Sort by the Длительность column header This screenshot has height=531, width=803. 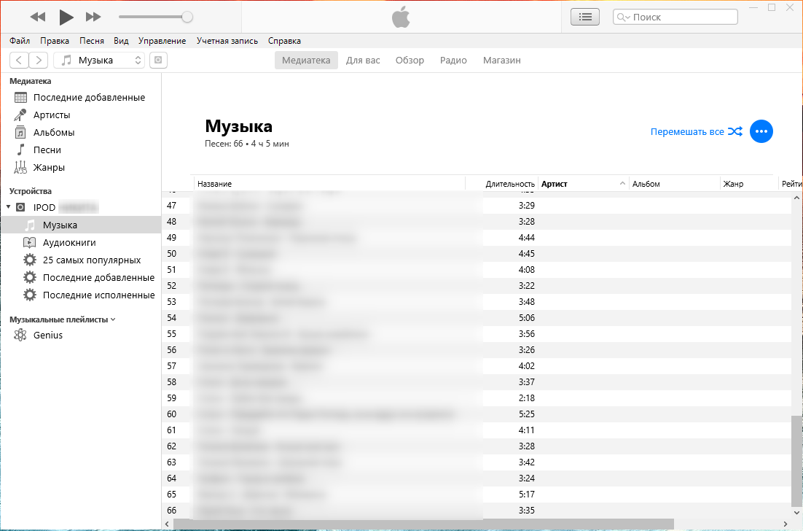(x=501, y=184)
